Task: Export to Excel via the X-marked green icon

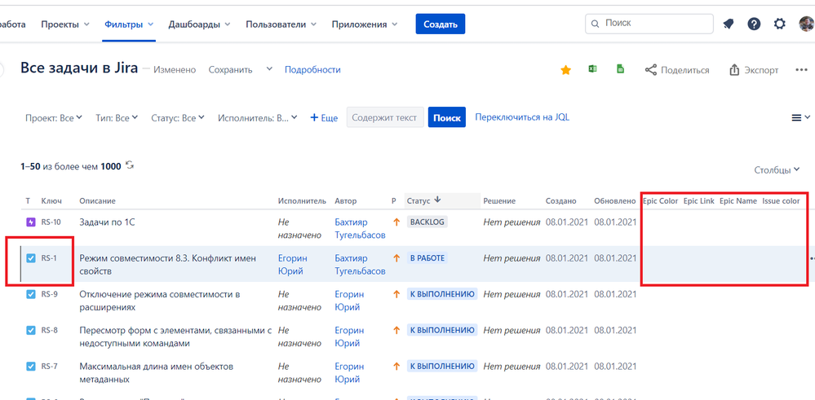Action: coord(592,69)
